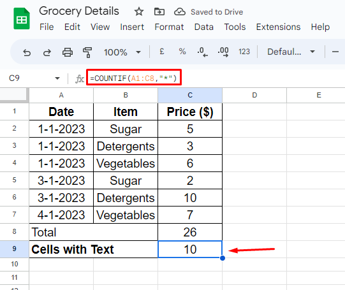Click price cell showing 7
This screenshot has height=290, width=345.
(x=190, y=215)
